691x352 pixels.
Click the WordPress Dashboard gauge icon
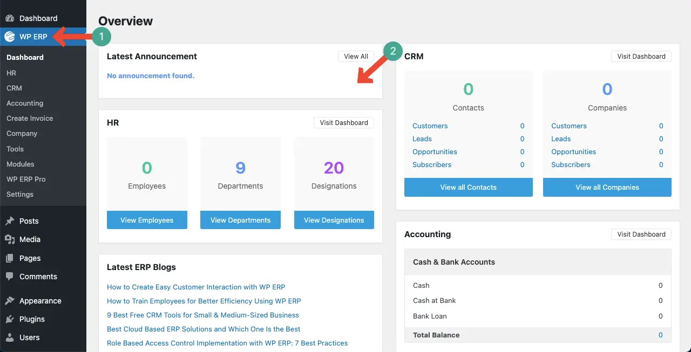[10, 18]
